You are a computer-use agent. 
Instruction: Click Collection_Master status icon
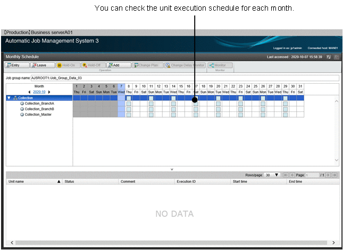22,115
